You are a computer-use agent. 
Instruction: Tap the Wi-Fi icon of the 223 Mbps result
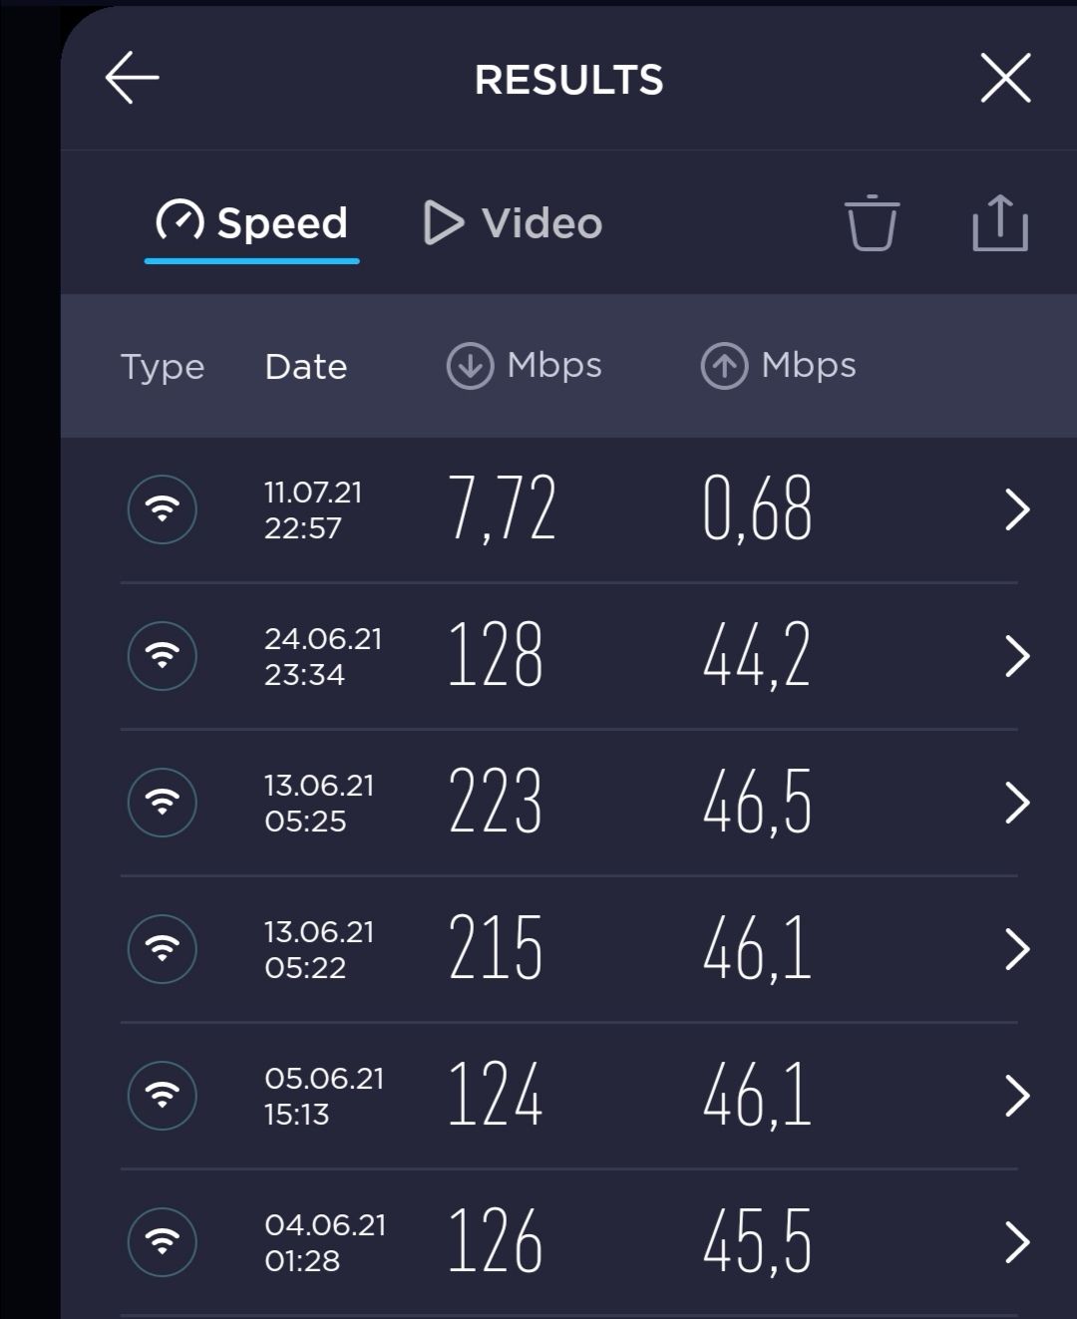tap(163, 803)
